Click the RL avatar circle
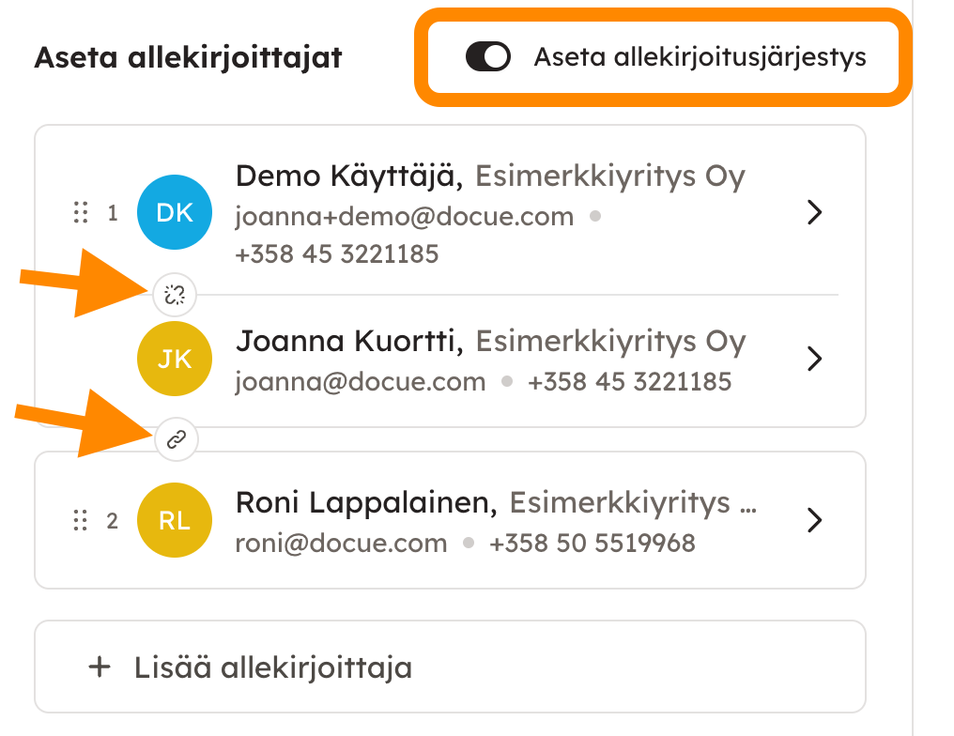The height and width of the screenshot is (736, 954). pyautogui.click(x=175, y=520)
